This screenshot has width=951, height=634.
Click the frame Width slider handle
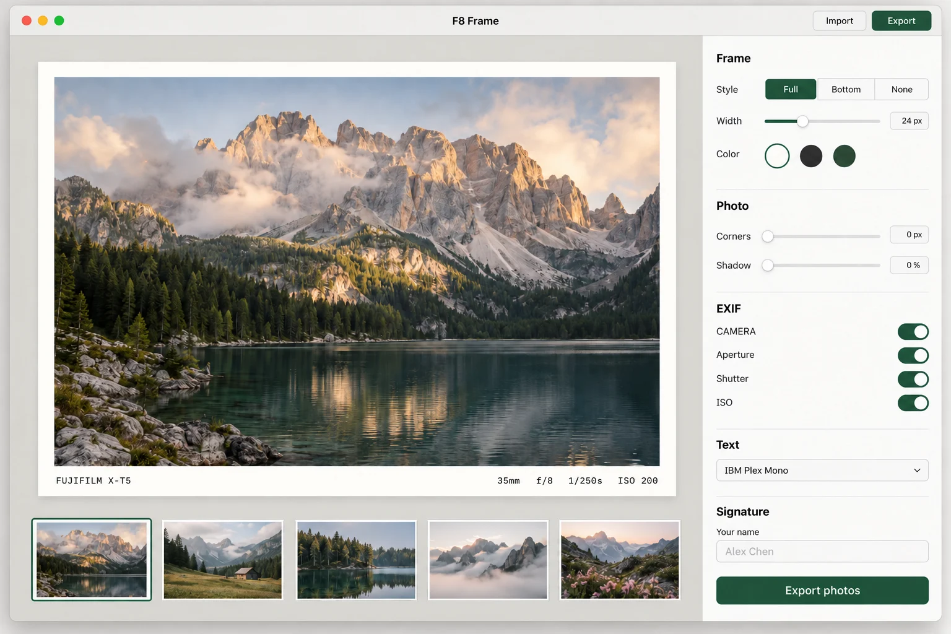[x=802, y=121]
